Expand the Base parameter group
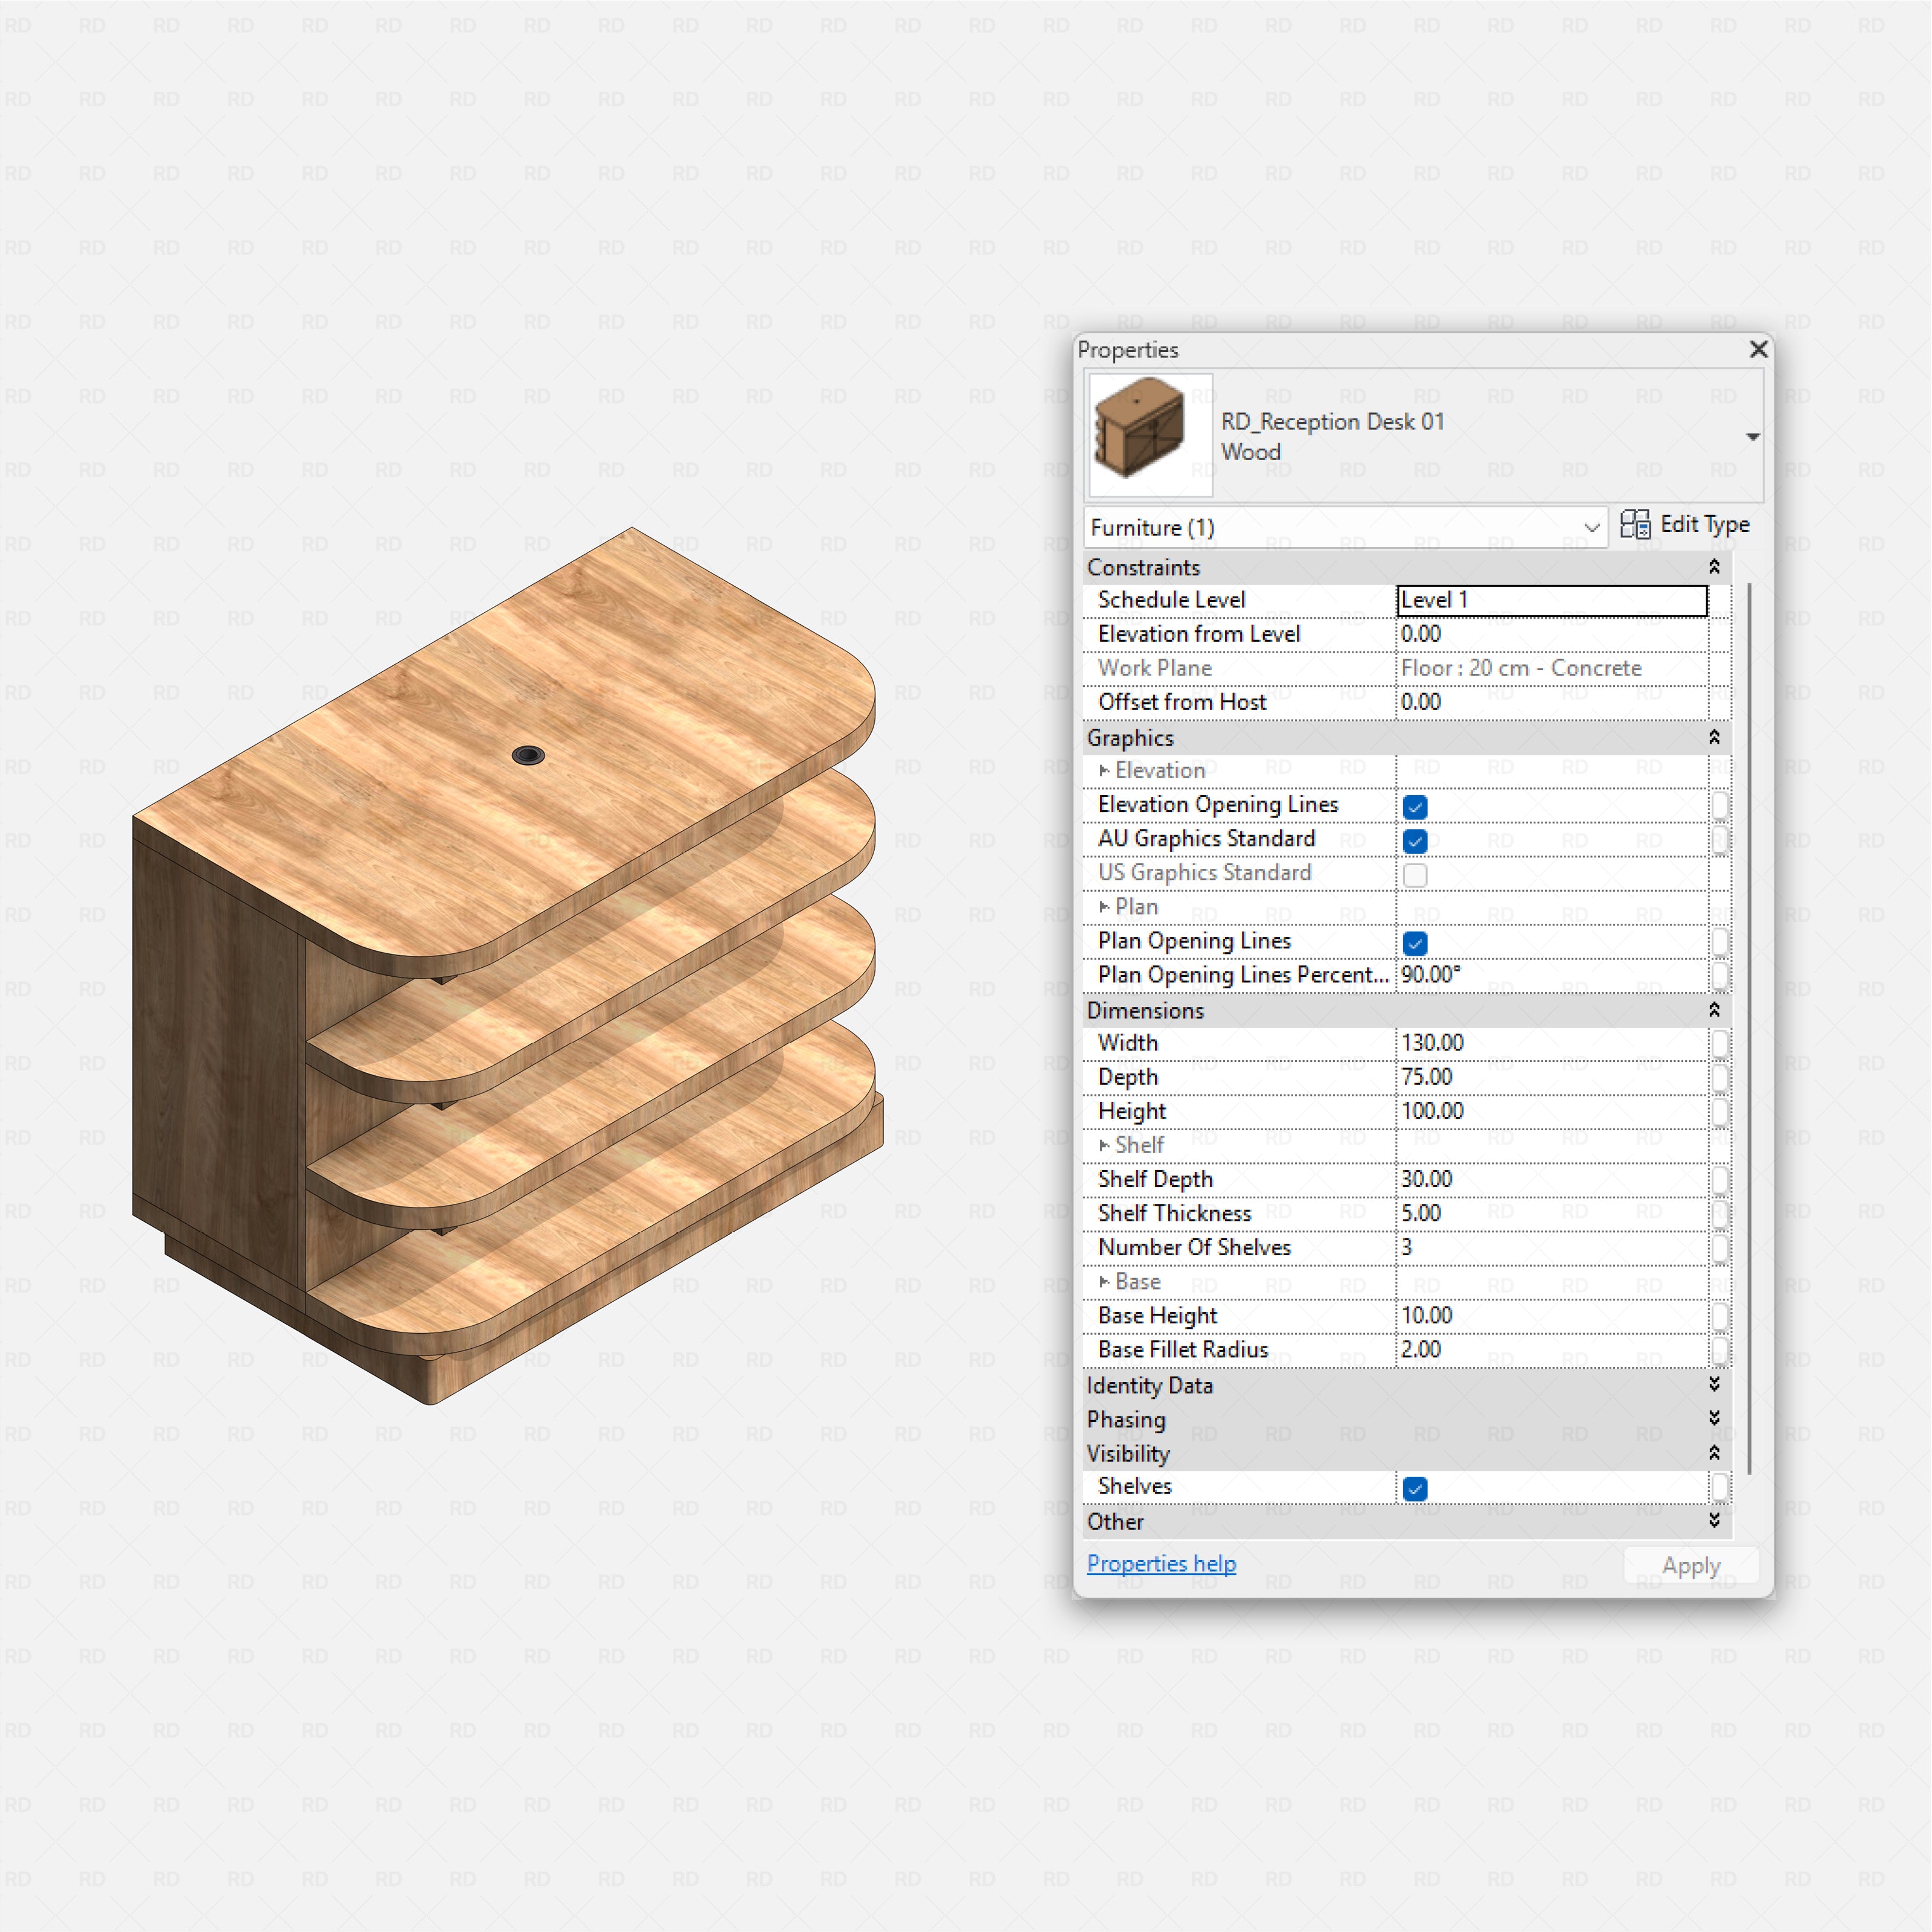 [1104, 1282]
